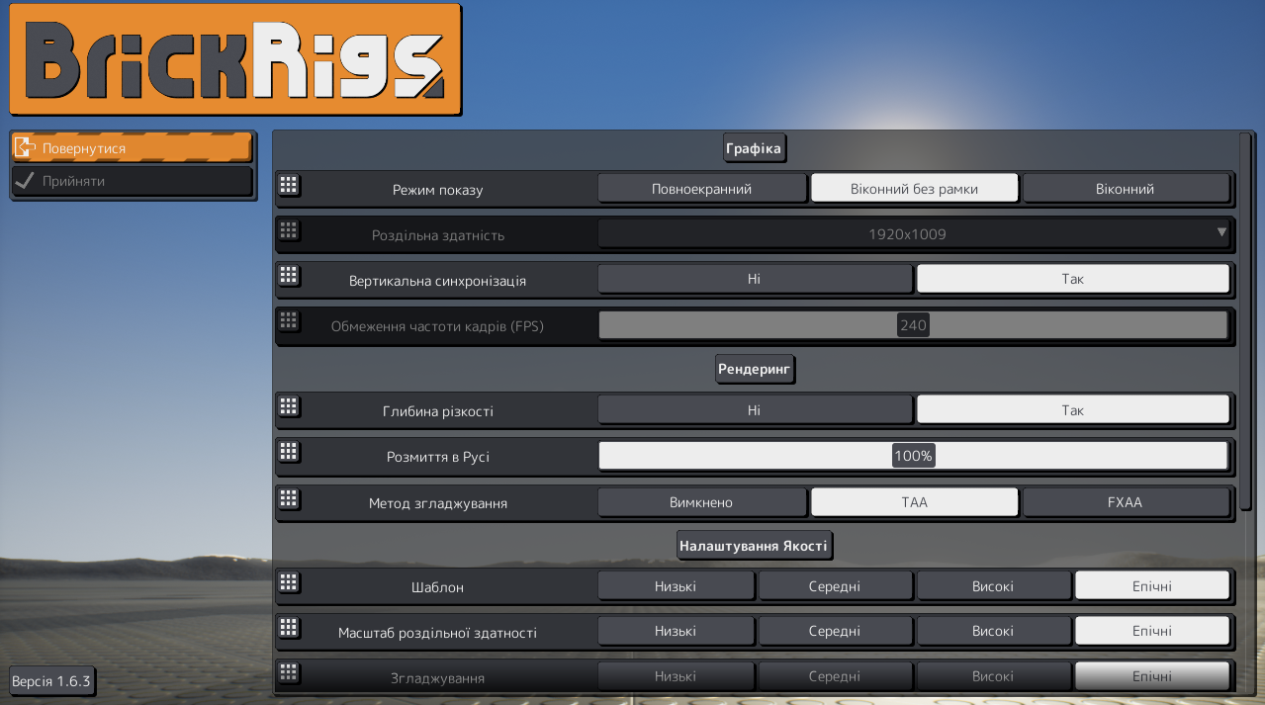Set Згладжування quality to Низькі

[676, 677]
